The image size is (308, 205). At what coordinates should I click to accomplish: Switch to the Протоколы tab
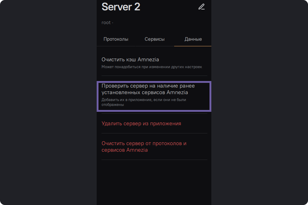[x=116, y=39]
